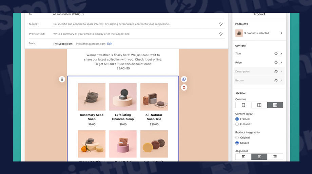Click the three round soaps product image
Image resolution: width=312 pixels, height=174 pixels.
click(x=154, y=144)
